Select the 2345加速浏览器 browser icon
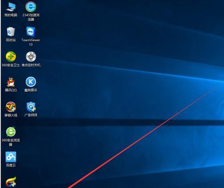Viewport: 224px width, 188px height. [x=31, y=7]
